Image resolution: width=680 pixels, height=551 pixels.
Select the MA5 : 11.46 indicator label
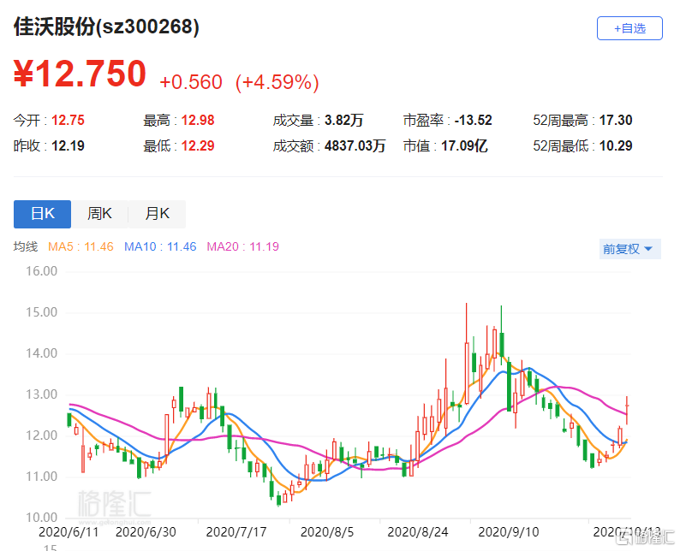tap(81, 247)
